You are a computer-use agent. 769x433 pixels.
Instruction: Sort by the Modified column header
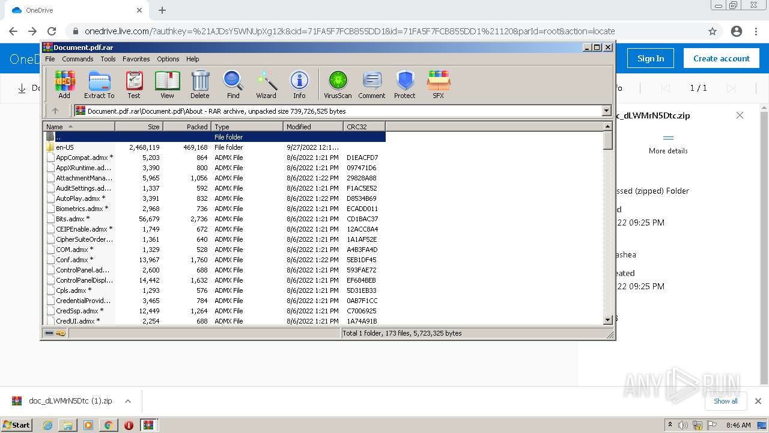coord(313,126)
